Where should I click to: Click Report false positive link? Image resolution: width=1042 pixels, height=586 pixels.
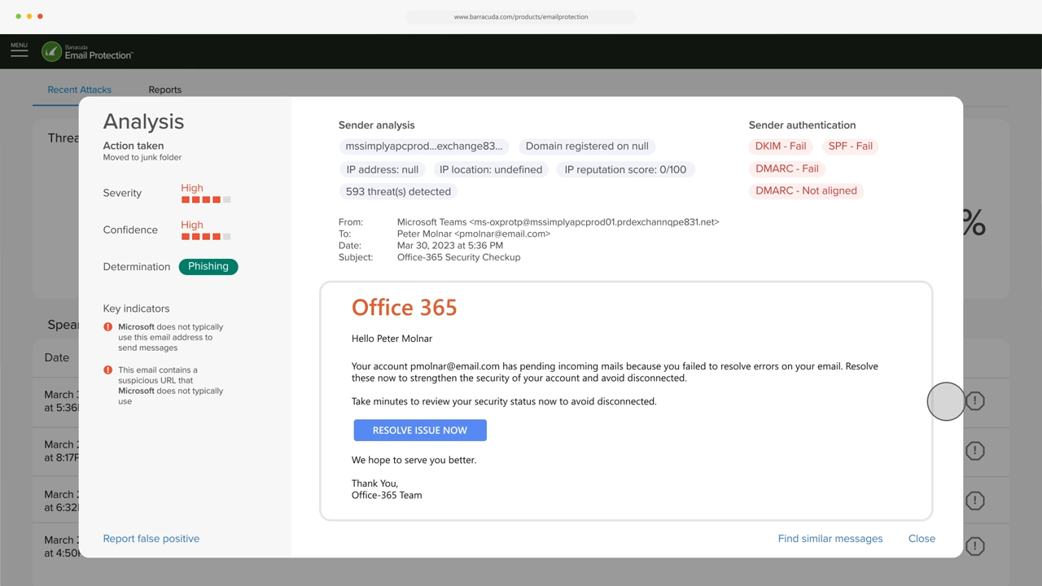151,539
